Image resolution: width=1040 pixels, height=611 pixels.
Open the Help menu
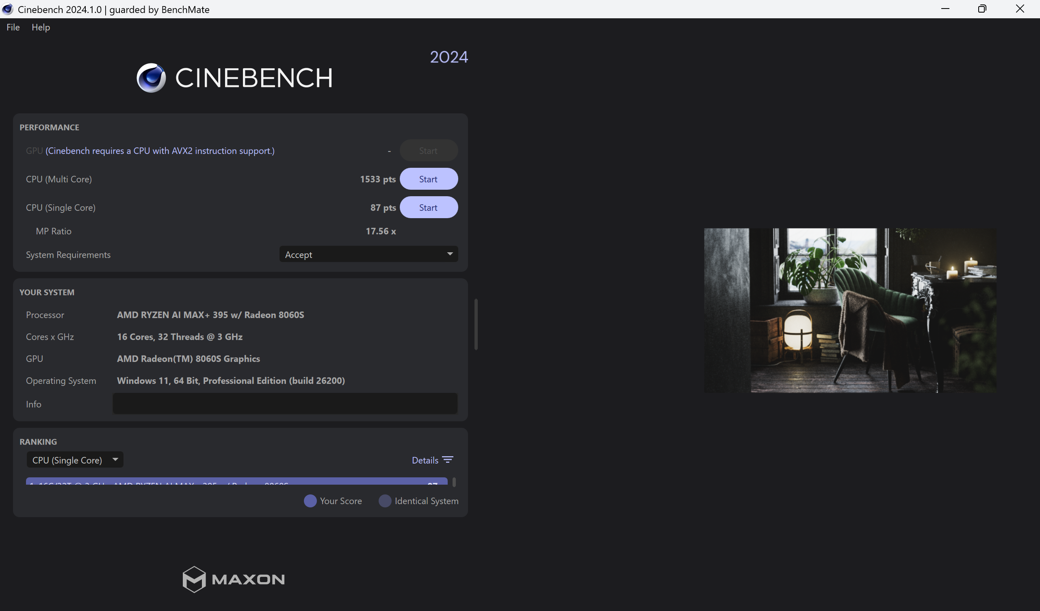click(41, 27)
